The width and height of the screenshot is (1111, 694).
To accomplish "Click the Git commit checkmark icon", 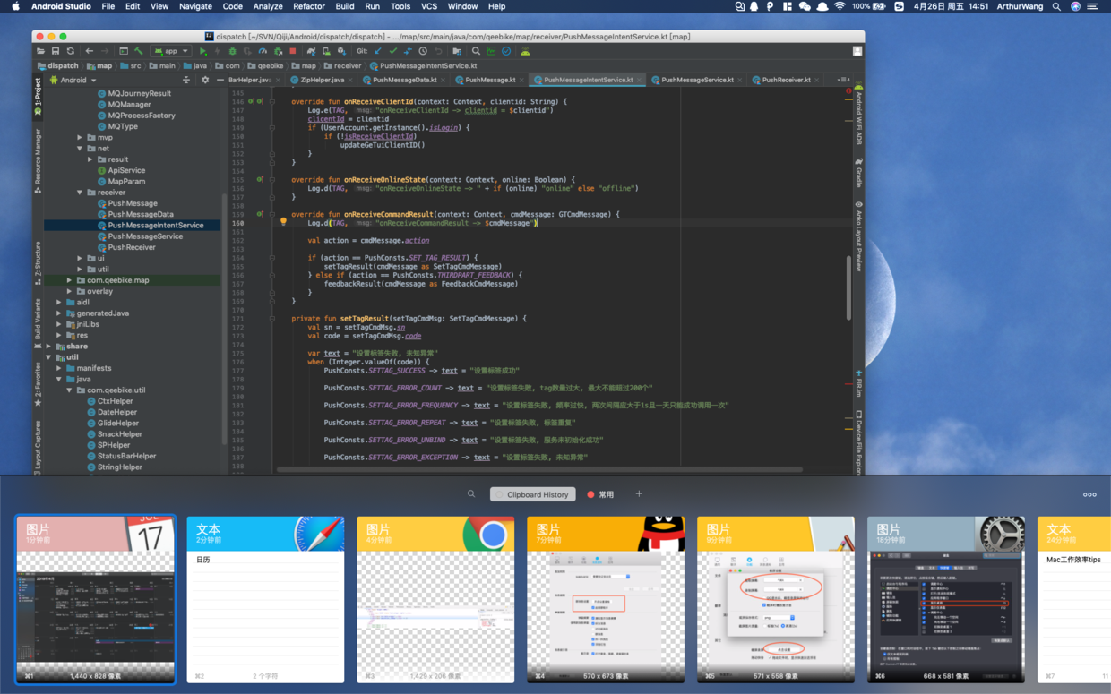I will [392, 51].
